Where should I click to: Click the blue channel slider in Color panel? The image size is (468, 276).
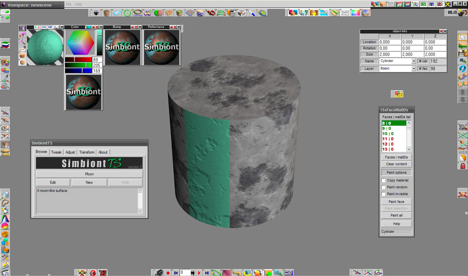coord(78,71)
